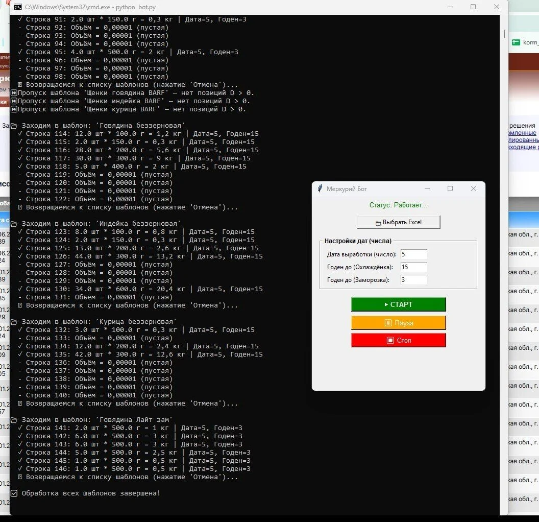This screenshot has height=522, width=539.
Task: Focus the Годен до (Заморозка) input field
Action: pyautogui.click(x=413, y=279)
